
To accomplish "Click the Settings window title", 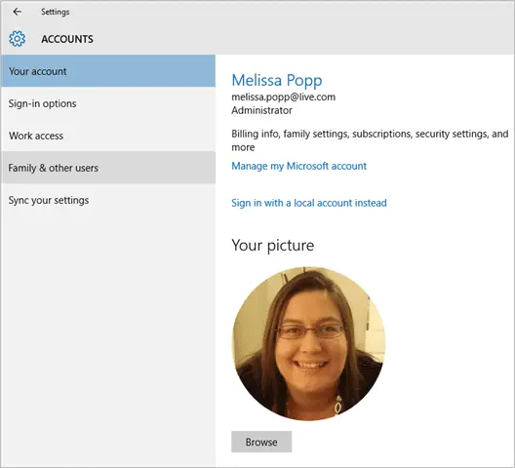I will [56, 12].
